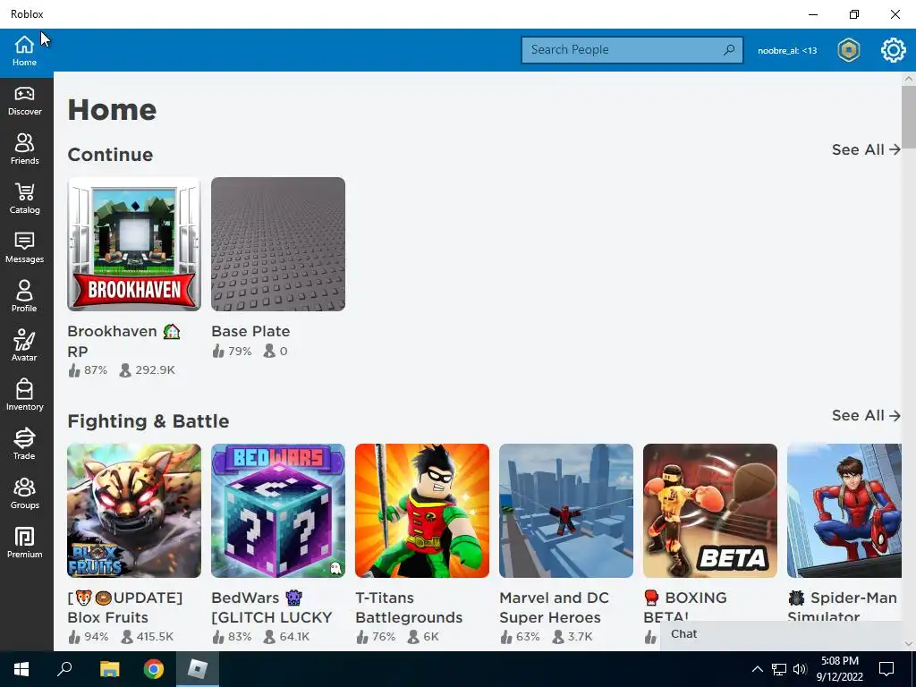Open the notification center icon

pos(886,669)
